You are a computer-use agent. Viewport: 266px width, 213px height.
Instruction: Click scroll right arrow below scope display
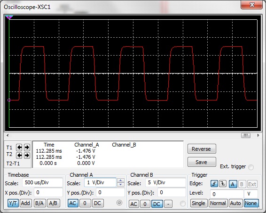click(x=258, y=135)
